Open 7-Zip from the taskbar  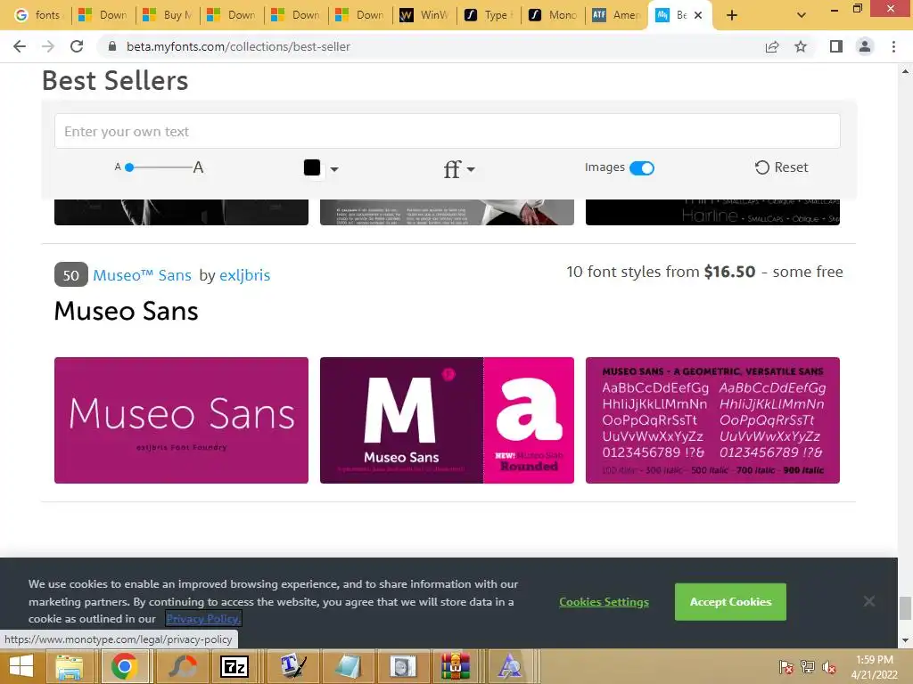point(234,666)
